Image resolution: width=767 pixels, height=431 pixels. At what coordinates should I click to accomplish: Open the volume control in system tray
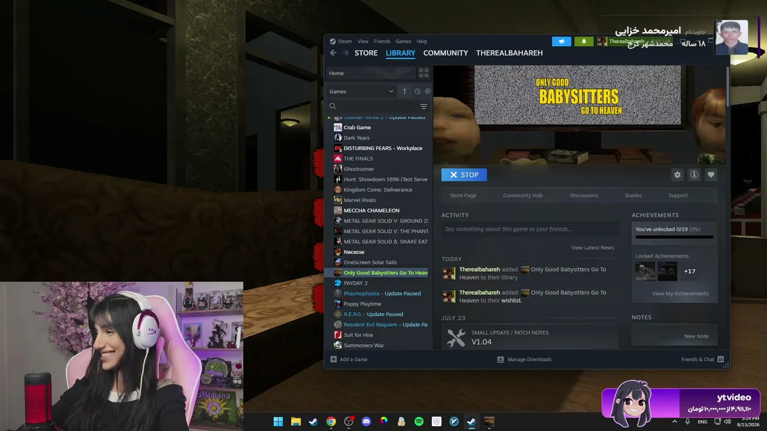click(727, 421)
